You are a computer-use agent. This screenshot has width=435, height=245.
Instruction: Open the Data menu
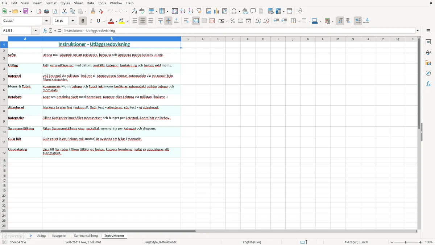tap(90, 3)
